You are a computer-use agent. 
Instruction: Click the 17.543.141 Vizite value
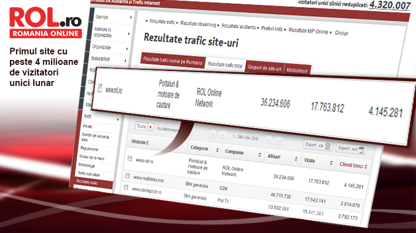coord(315,200)
